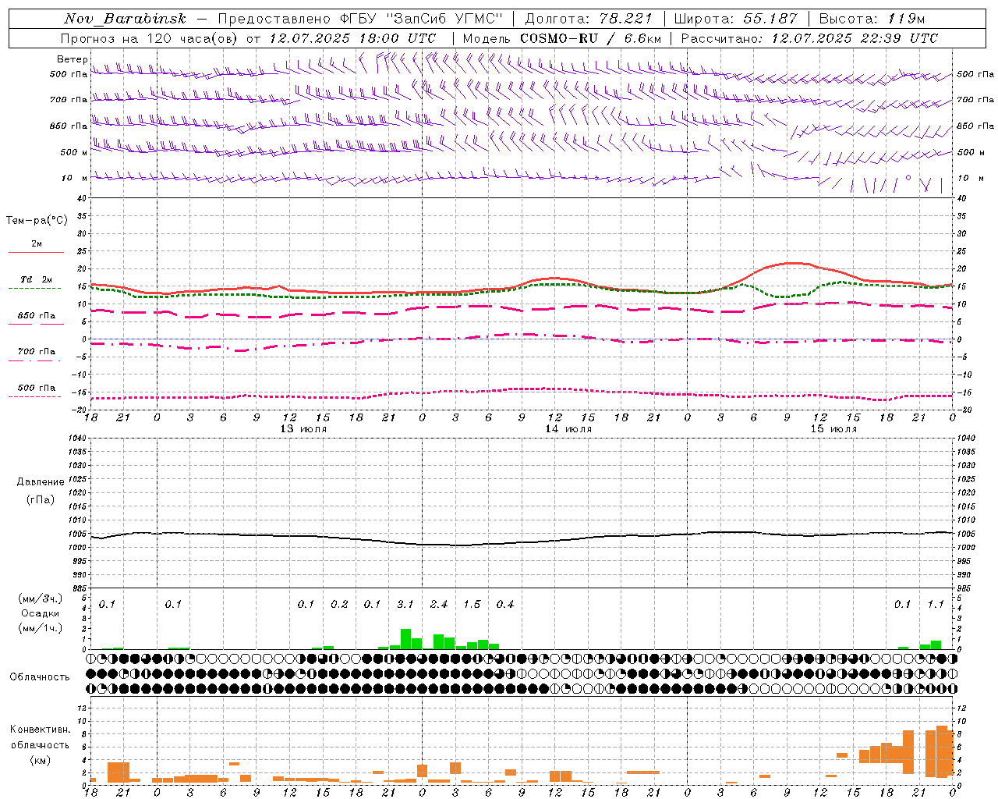
Task: Click the Осадки precipitation label
Action: (x=41, y=613)
